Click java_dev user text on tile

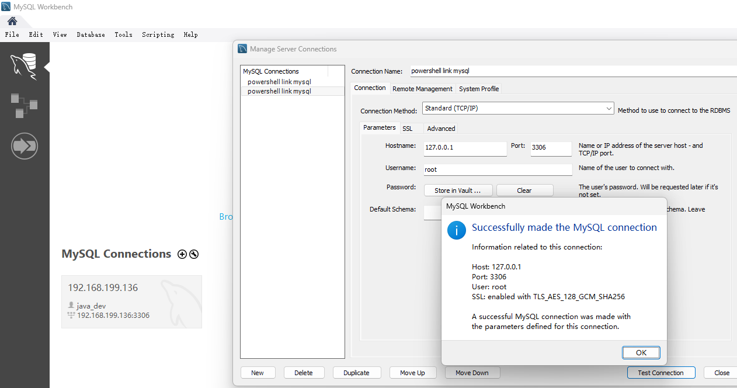[x=91, y=306]
